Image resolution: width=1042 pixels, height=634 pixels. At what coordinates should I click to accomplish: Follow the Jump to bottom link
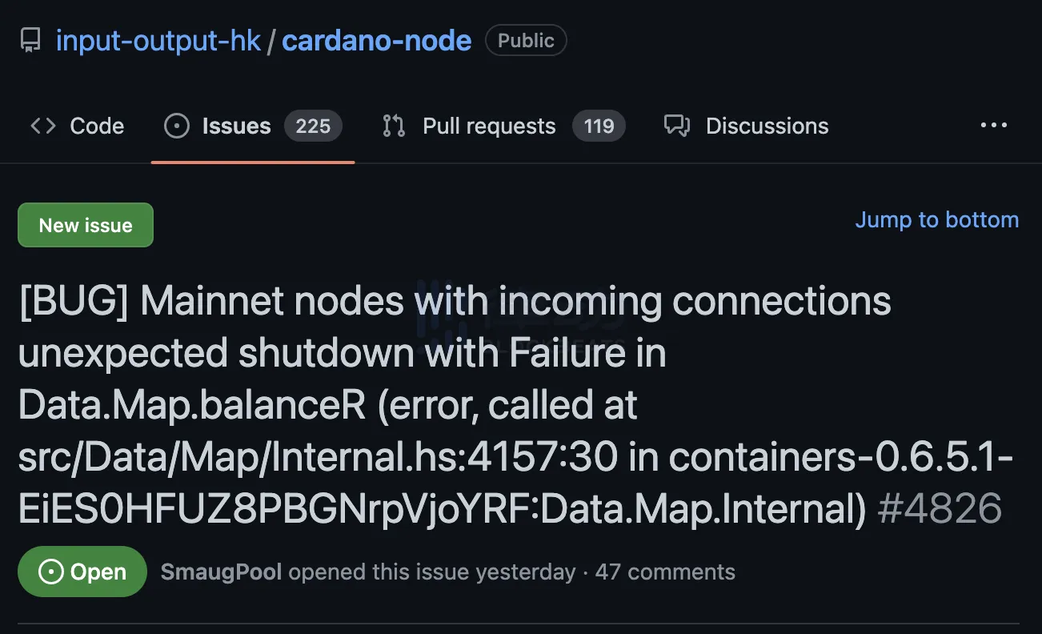point(937,220)
